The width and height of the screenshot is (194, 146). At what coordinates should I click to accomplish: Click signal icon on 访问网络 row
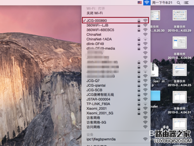(x=145, y=127)
